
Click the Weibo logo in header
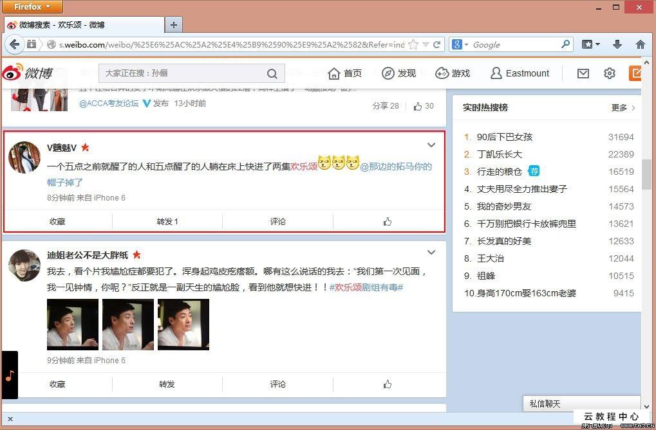(27, 73)
